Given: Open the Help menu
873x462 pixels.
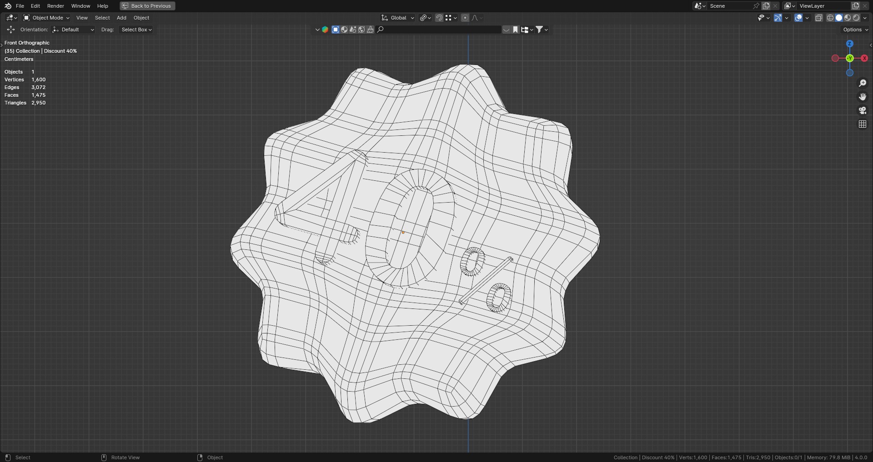Looking at the screenshot, I should 103,6.
